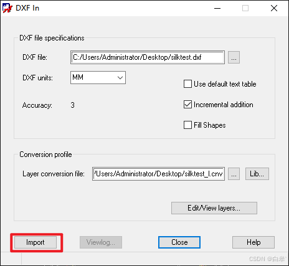Click the Accuracy value 3

pyautogui.click(x=72, y=105)
